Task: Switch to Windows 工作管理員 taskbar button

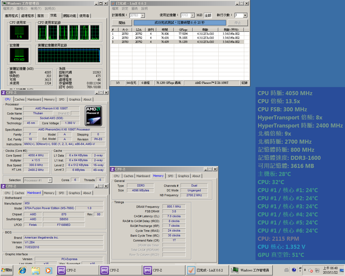Action: [x=251, y=270]
